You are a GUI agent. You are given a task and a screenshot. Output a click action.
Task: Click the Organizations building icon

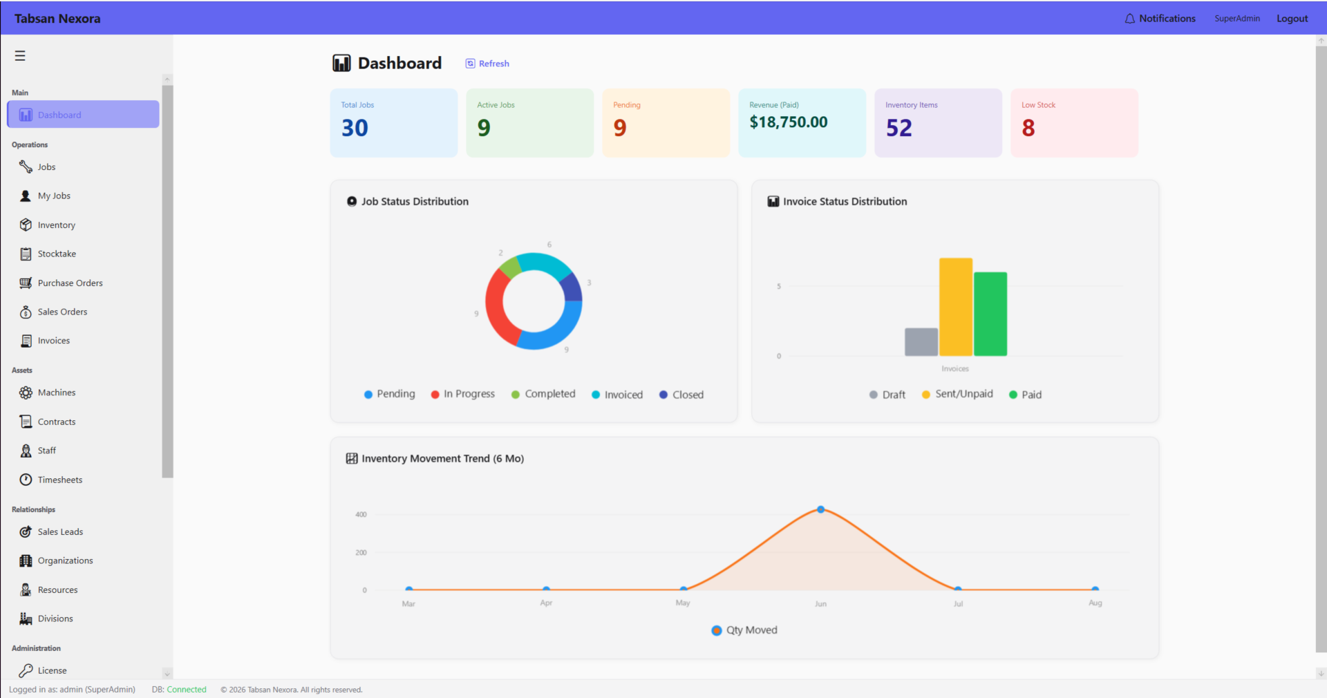26,560
